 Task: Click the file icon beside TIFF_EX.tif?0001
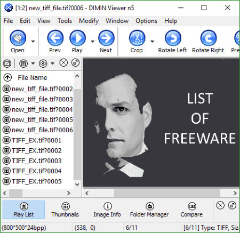(6, 140)
